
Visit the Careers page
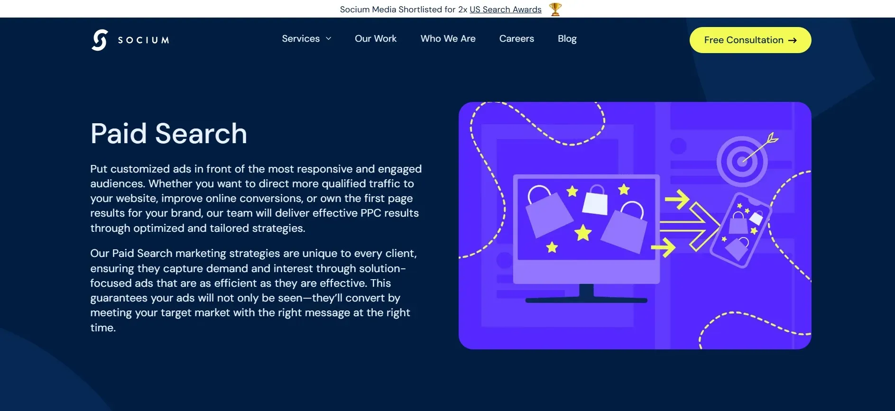[517, 39]
